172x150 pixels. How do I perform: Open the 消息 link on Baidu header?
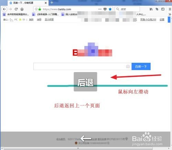(39, 20)
